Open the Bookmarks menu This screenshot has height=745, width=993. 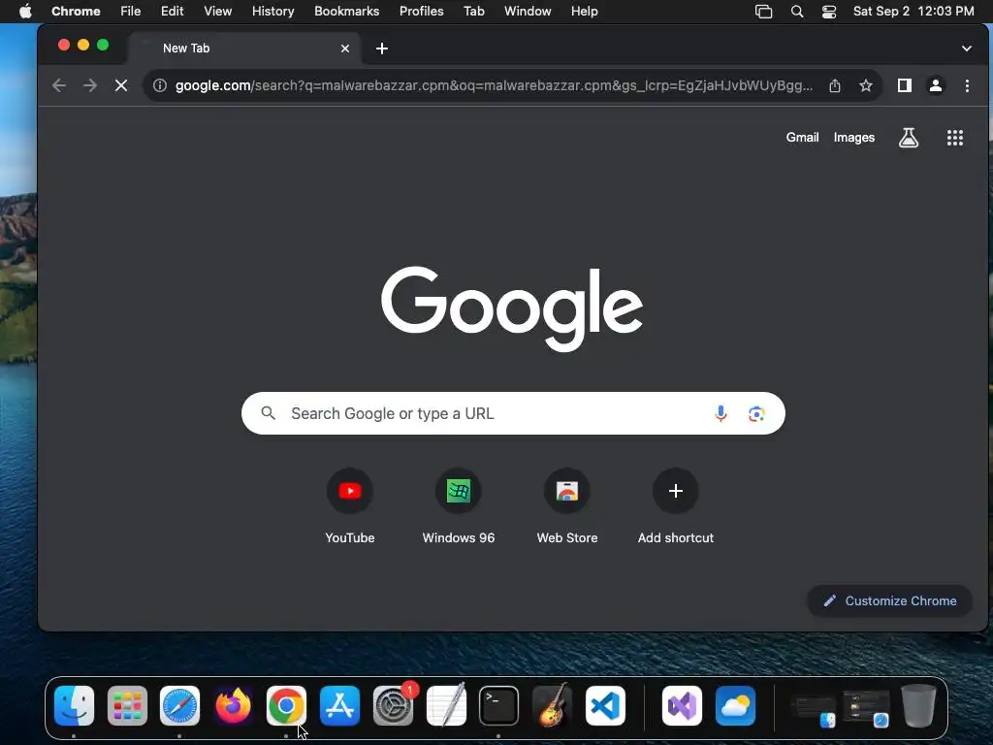pyautogui.click(x=347, y=12)
